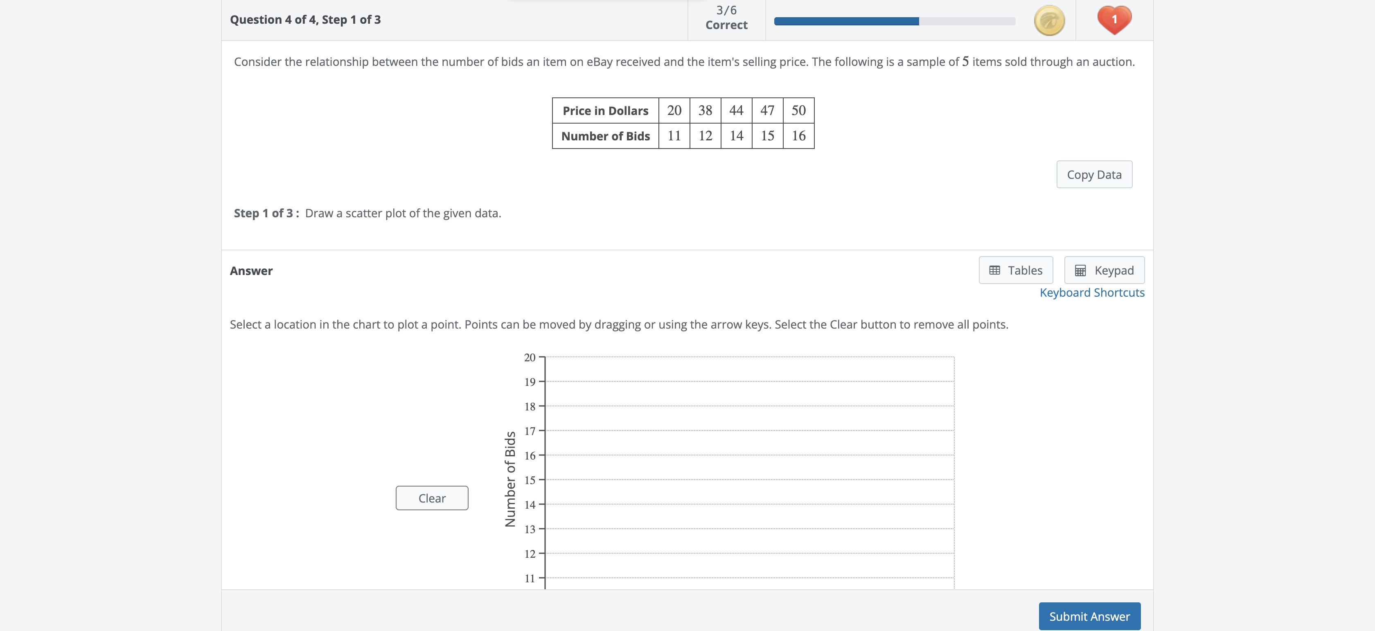This screenshot has height=631, width=1375.
Task: Select the Price in Dollars header cell
Action: 606,110
